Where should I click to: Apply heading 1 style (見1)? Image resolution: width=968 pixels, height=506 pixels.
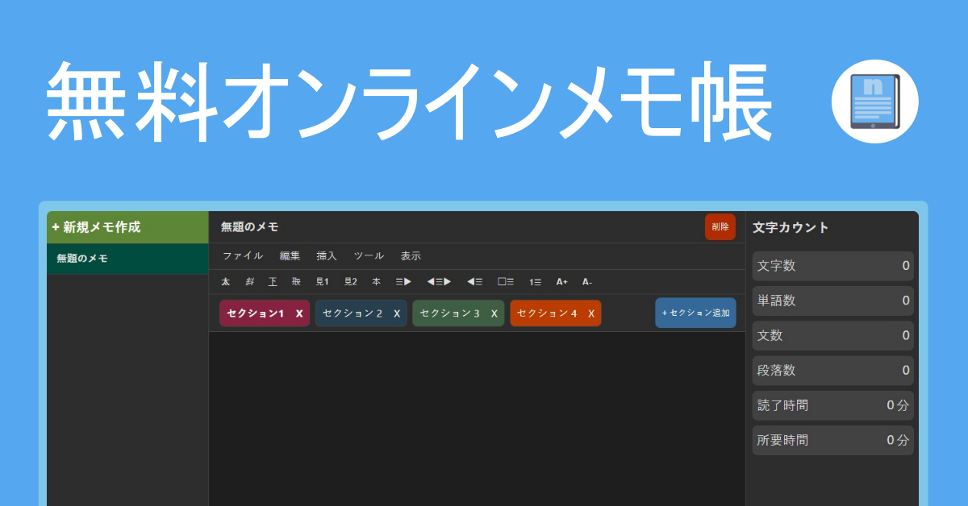(322, 282)
